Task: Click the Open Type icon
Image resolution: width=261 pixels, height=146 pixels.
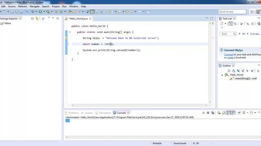Action: coord(70,12)
